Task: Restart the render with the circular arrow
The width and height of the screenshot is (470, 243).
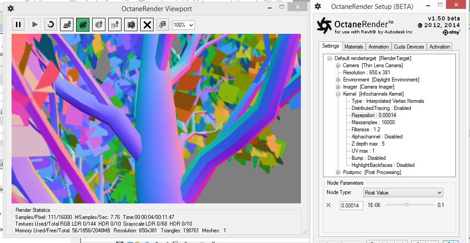Action: [51, 24]
